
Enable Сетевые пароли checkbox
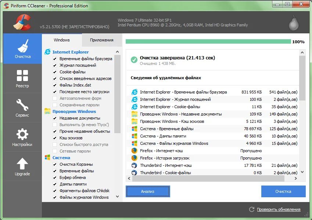click(55, 151)
